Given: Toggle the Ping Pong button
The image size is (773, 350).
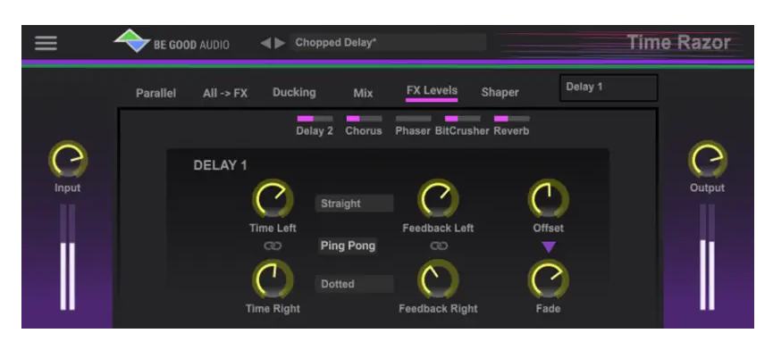Looking at the screenshot, I should click(348, 246).
